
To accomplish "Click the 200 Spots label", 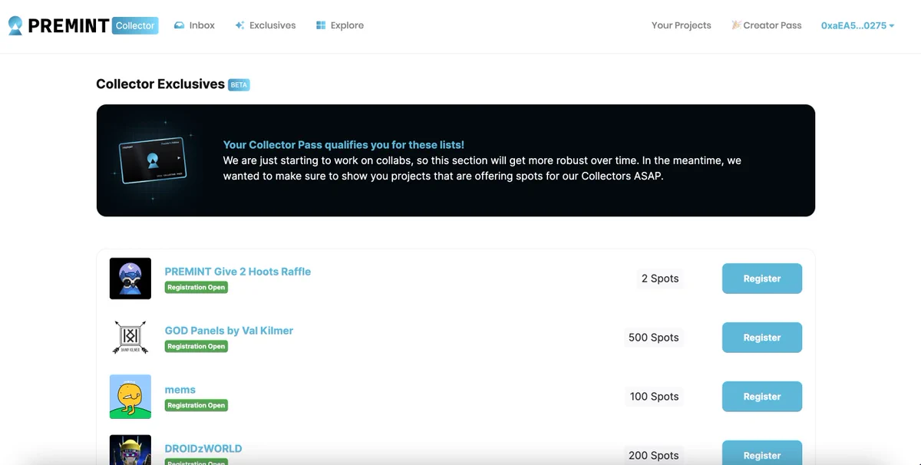I will 654,455.
